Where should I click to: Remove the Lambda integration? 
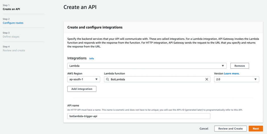tap(239, 66)
